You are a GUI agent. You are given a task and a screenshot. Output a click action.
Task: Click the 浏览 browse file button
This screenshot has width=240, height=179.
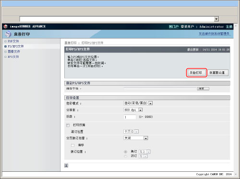[x=203, y=89]
